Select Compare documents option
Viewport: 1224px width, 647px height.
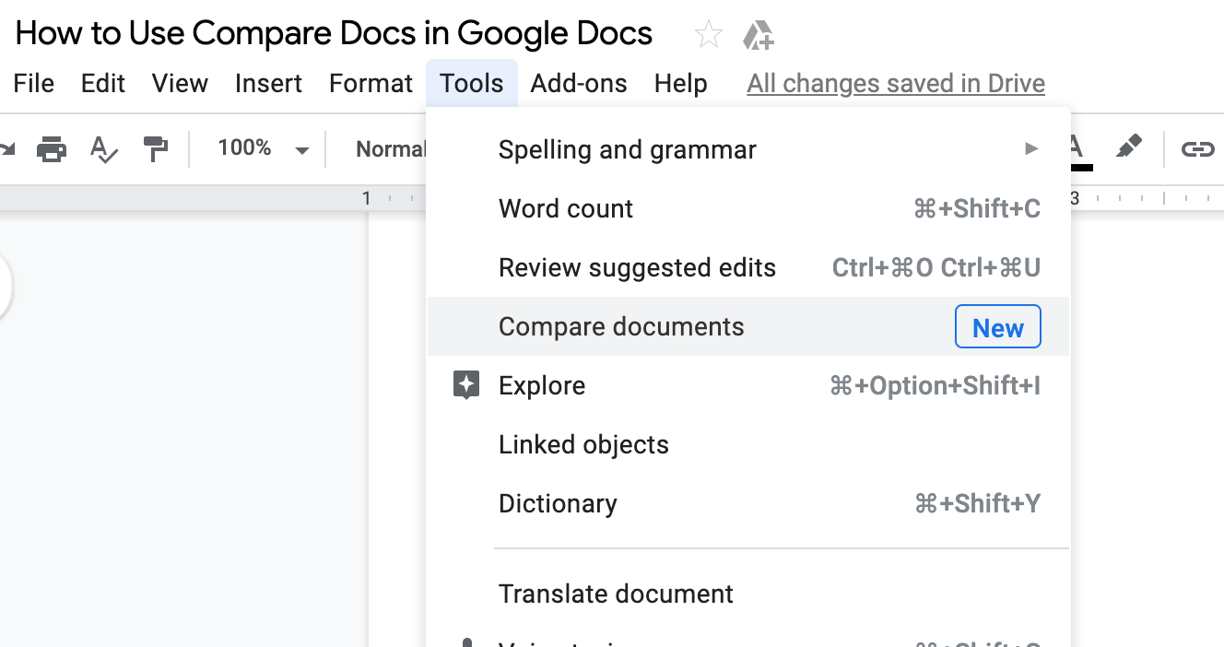pos(748,326)
